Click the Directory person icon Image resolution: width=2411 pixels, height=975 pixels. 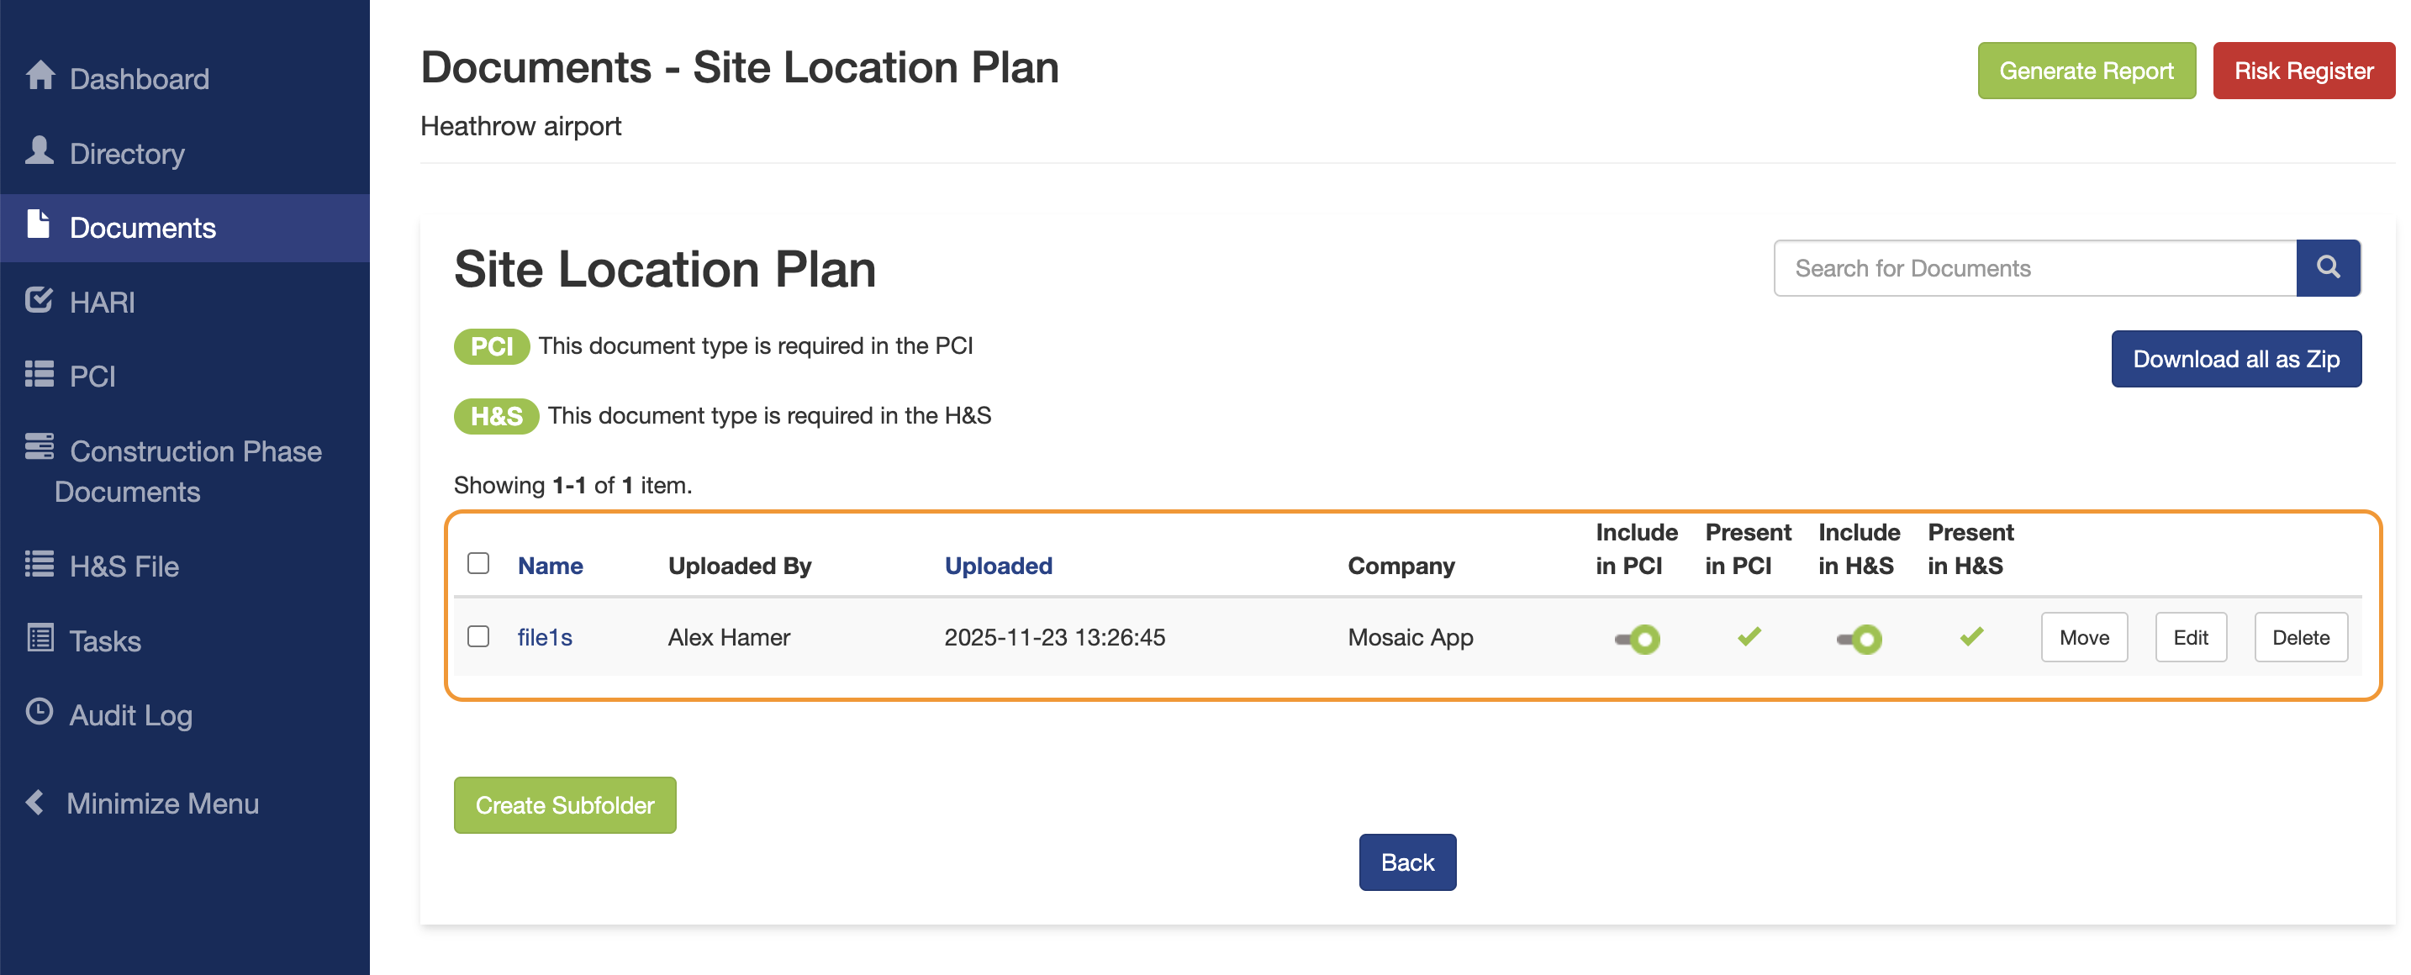click(40, 150)
